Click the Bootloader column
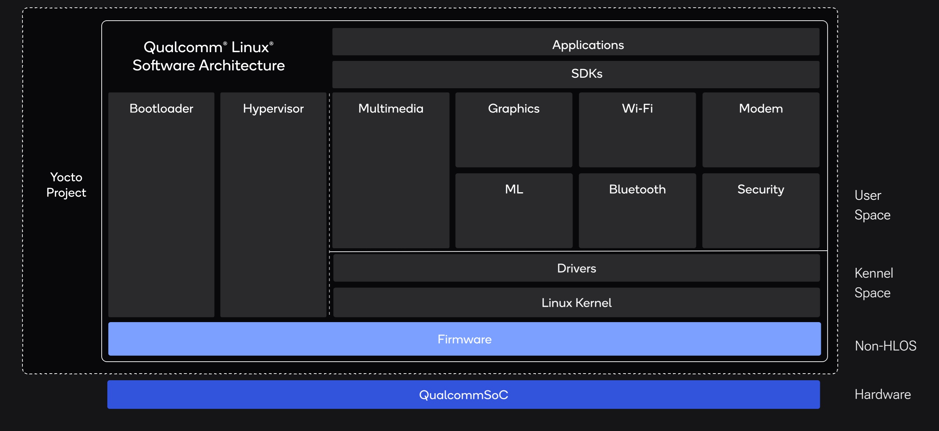Screen dimensions: 939x431 (x=161, y=204)
